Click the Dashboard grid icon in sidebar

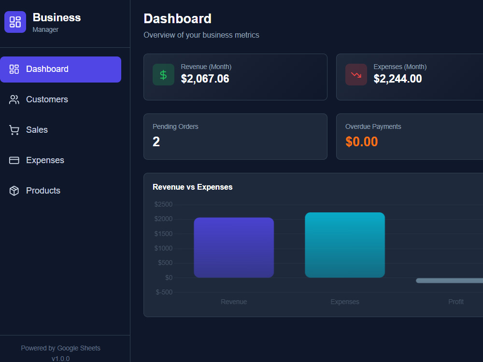pos(14,69)
